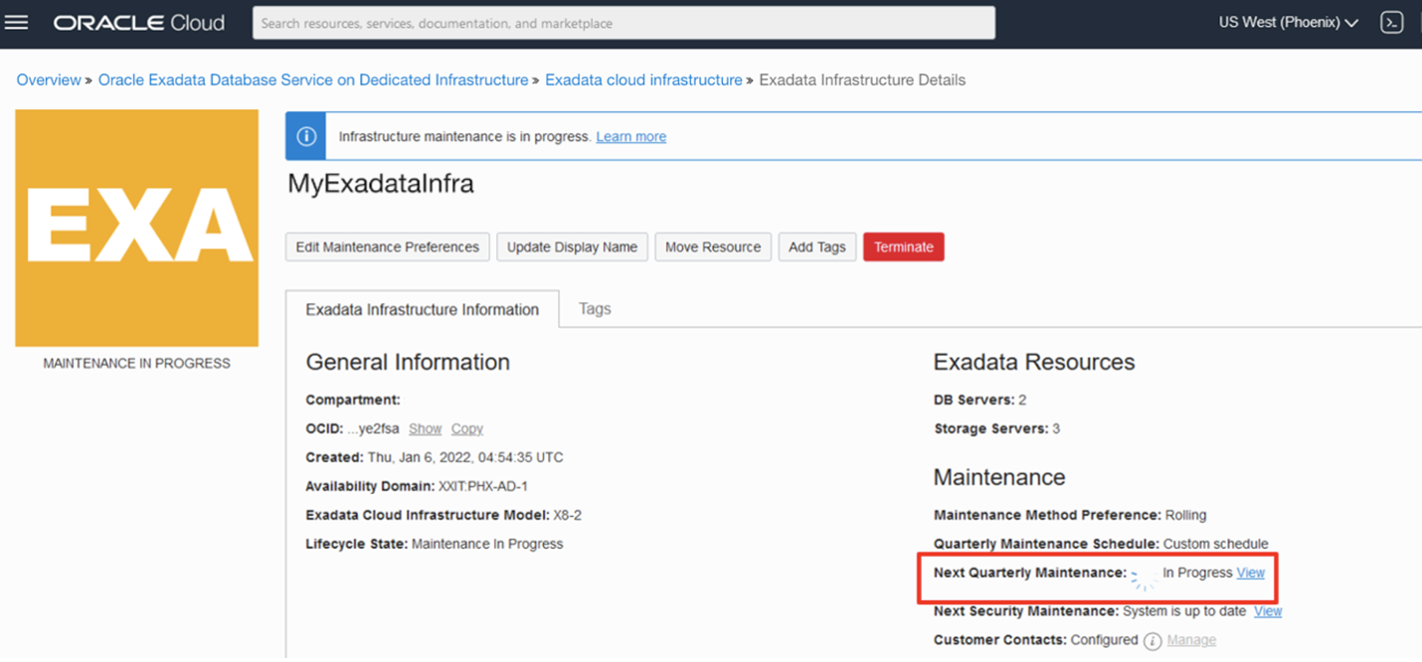This screenshot has width=1422, height=662.
Task: Click the MyExadataInfra title text
Action: (x=381, y=184)
